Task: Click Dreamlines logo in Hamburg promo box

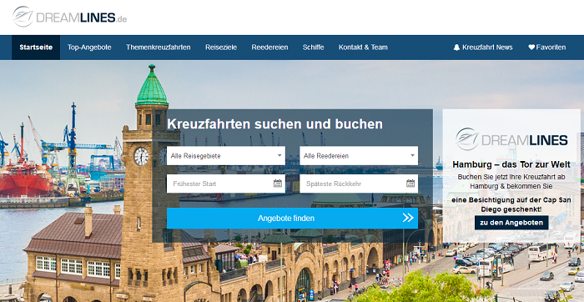Action: [511, 139]
